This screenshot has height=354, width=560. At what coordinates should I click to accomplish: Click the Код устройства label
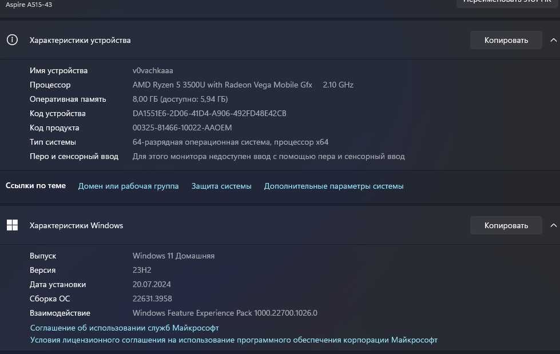click(x=58, y=113)
